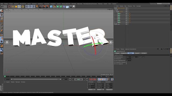Select the highlighted Rotate tool
Screen dimensions: 172x96
click(x=19, y=7)
